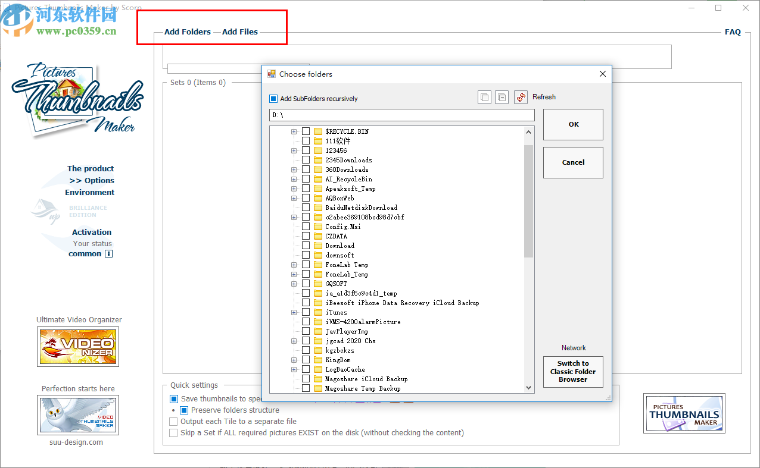Click the iTunes folder icon
This screenshot has width=760, height=468.
pos(318,312)
